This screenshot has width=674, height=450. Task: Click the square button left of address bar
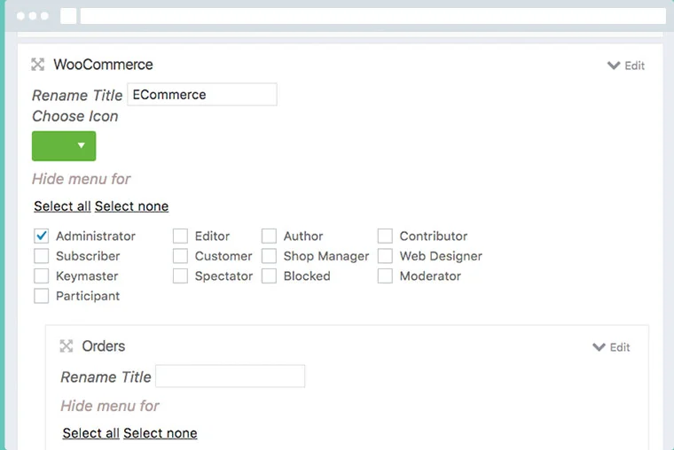click(x=68, y=16)
